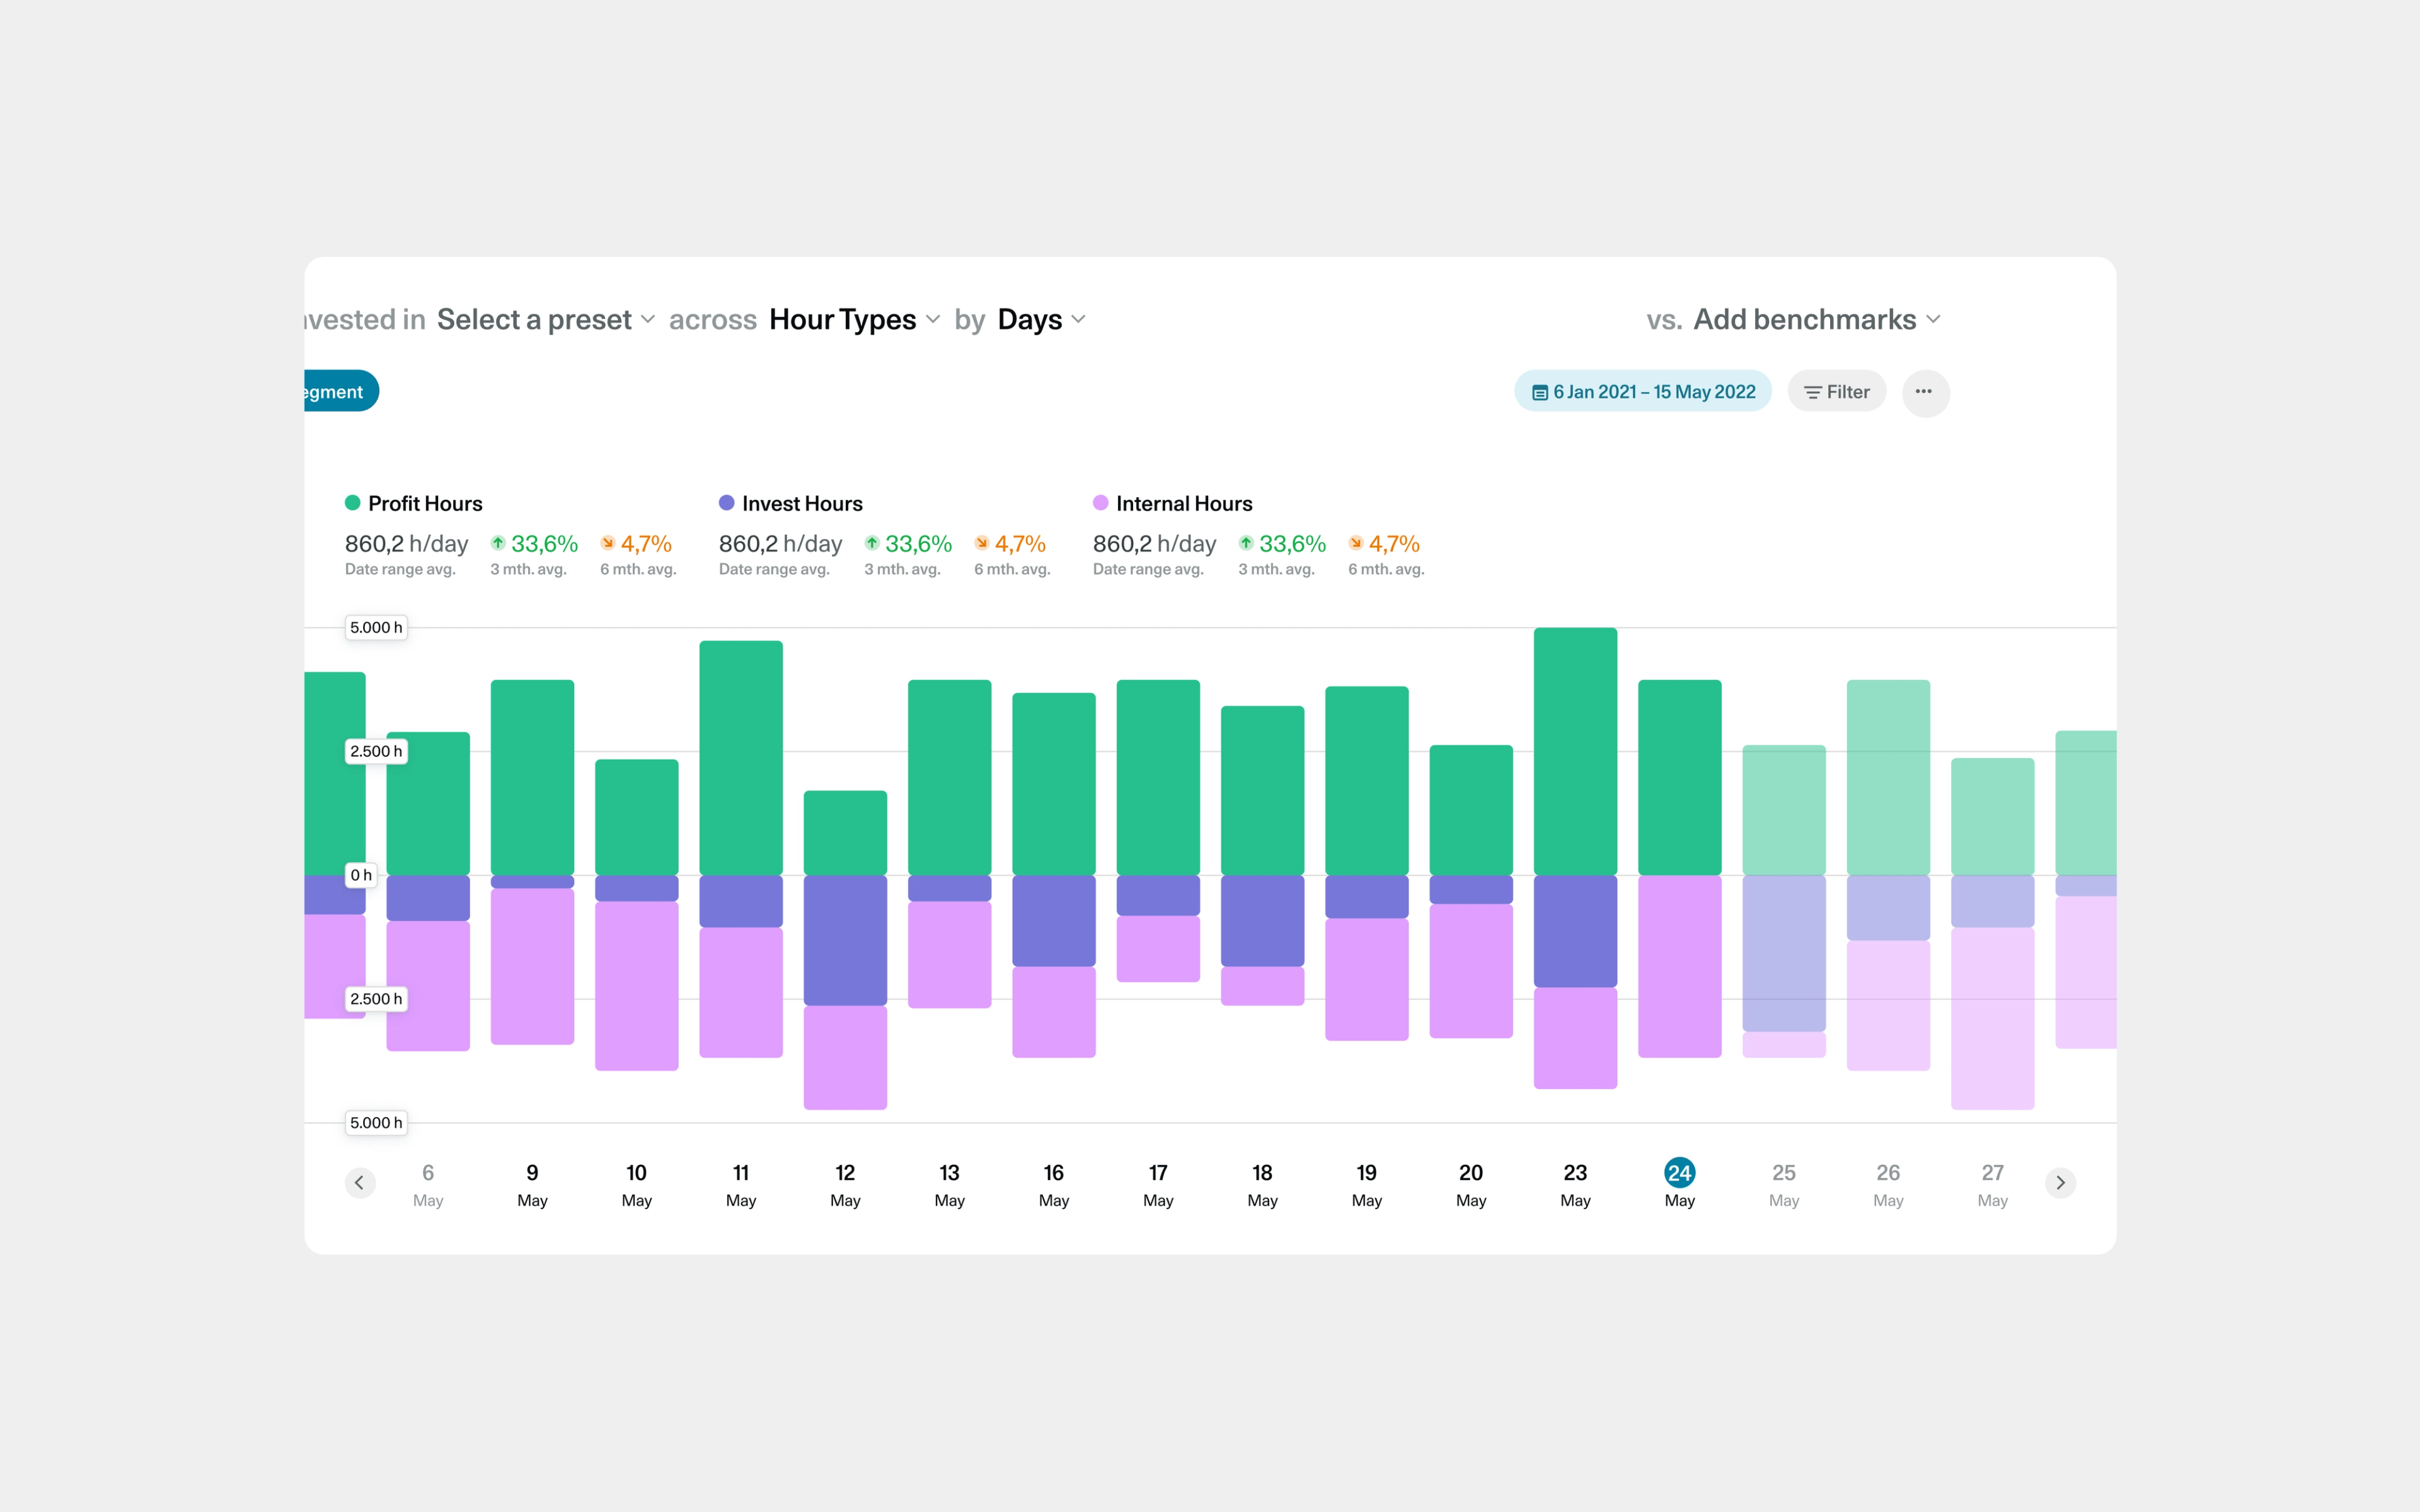
Task: Click chevron next to Select a preset
Action: click(648, 320)
